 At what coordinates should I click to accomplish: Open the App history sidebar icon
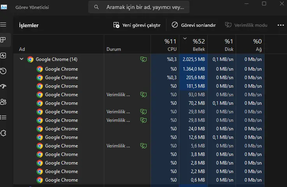(x=3, y=71)
